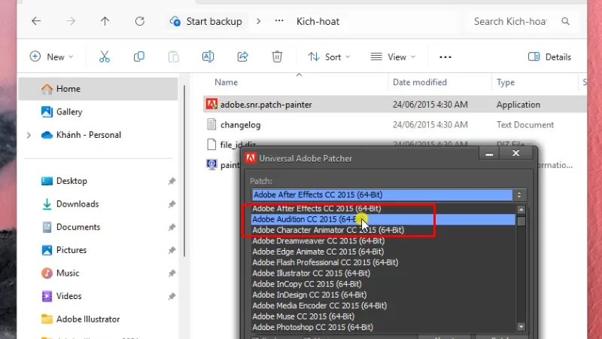Click pin icon beside Music
Viewport: 602px width, 339px height.
point(172,273)
